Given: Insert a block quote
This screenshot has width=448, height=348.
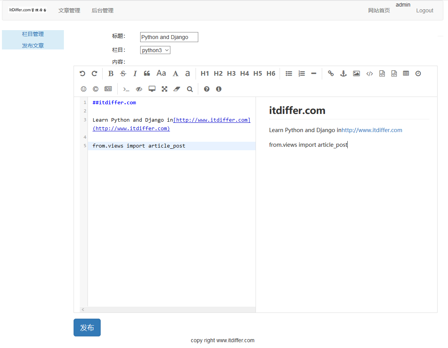Looking at the screenshot, I should (147, 73).
